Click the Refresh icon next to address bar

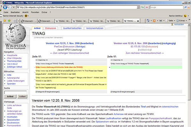pos(142,7)
